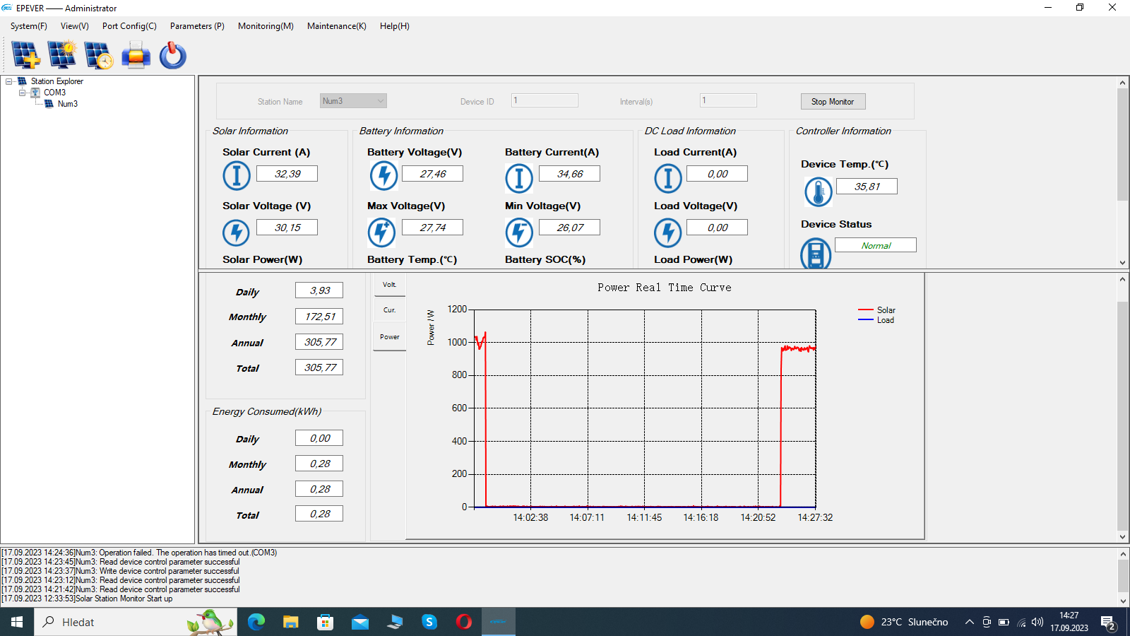
Task: Click the printer icon in toolbar
Action: (x=136, y=55)
